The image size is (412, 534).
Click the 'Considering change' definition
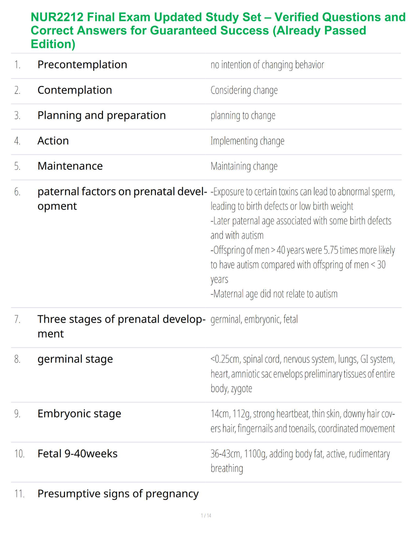[x=244, y=90]
